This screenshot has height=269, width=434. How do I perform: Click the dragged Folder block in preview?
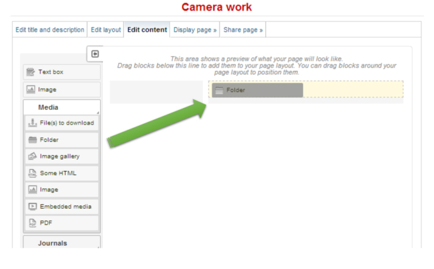(257, 90)
